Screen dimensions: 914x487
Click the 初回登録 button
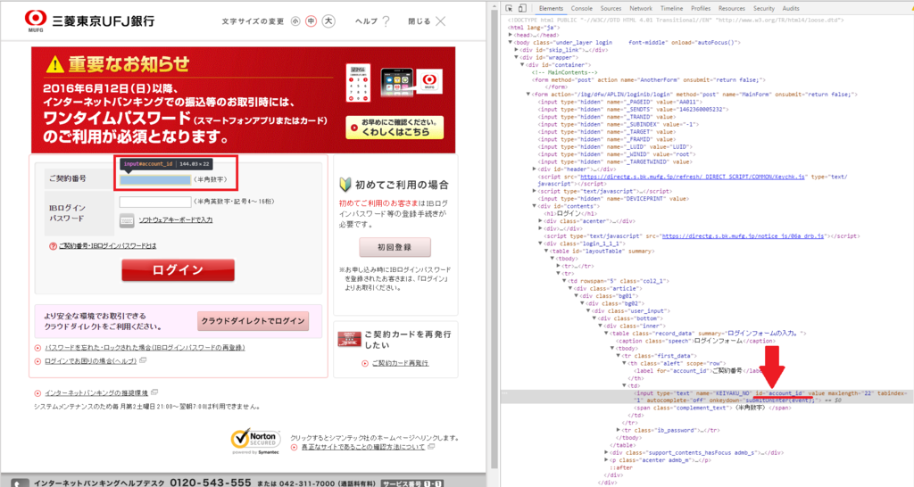point(395,247)
